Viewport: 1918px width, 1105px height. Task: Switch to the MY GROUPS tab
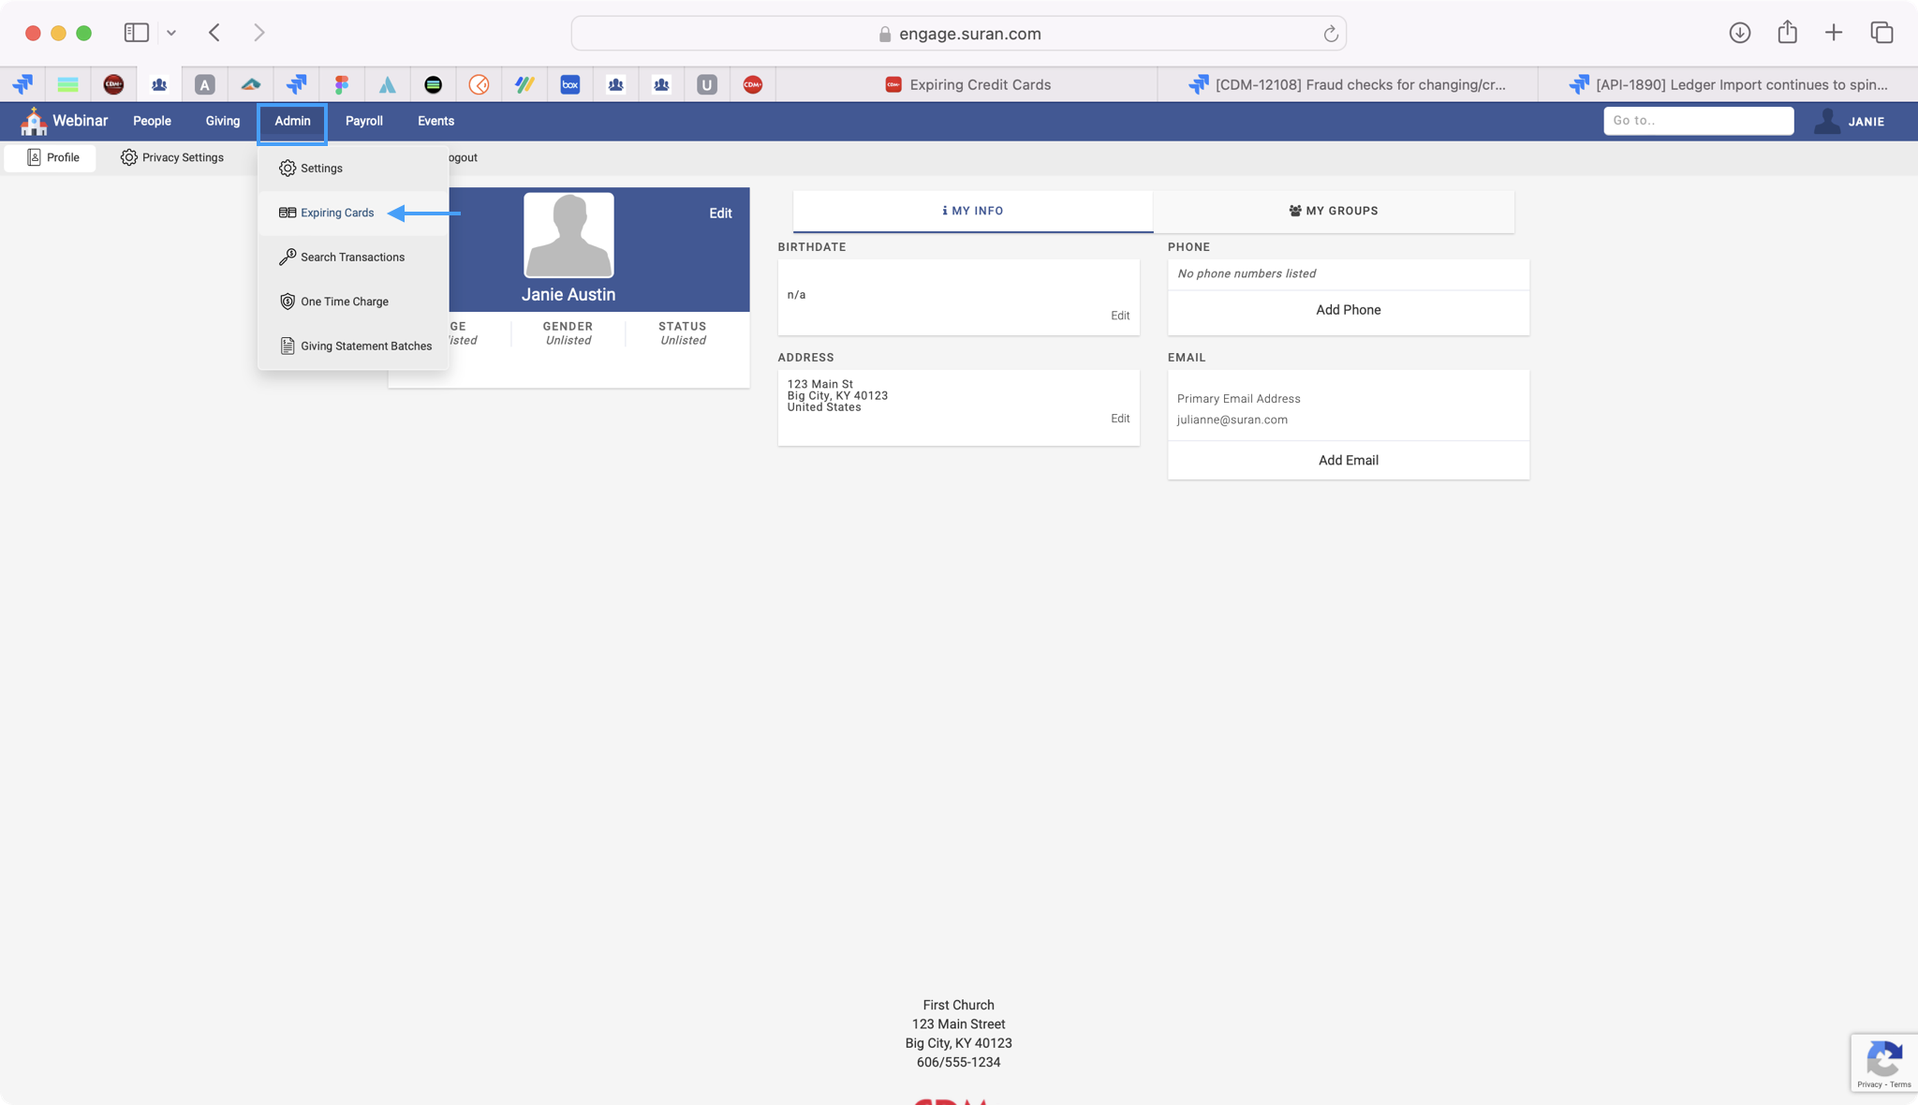point(1333,211)
